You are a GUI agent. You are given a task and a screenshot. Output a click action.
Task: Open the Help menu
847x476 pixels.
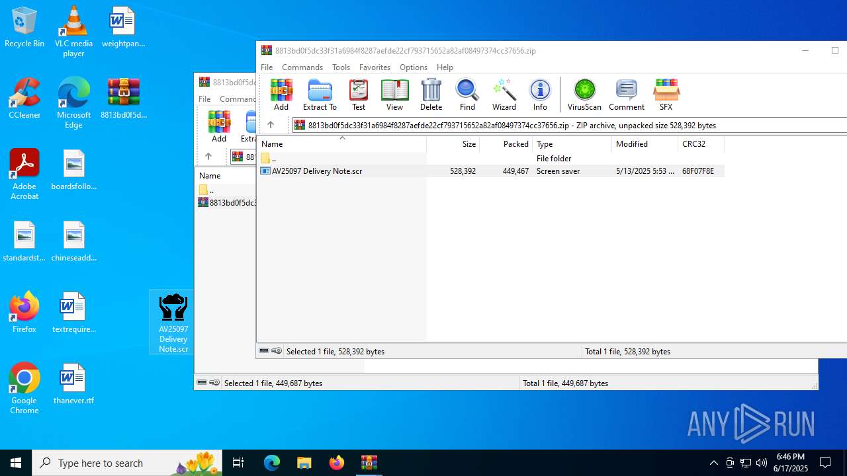(x=445, y=67)
